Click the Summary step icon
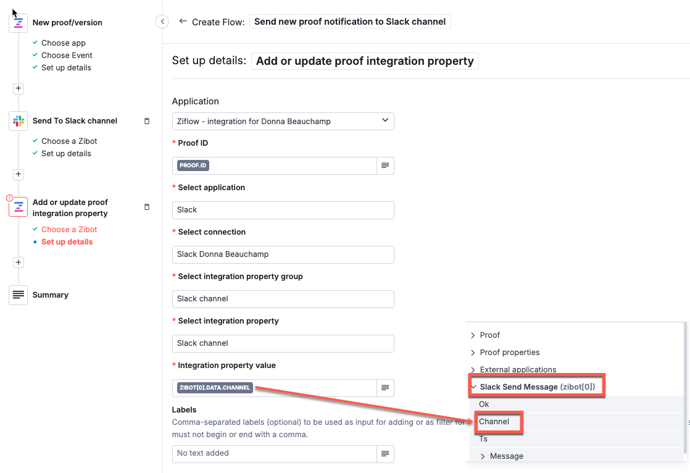This screenshot has width=690, height=473. [x=18, y=295]
